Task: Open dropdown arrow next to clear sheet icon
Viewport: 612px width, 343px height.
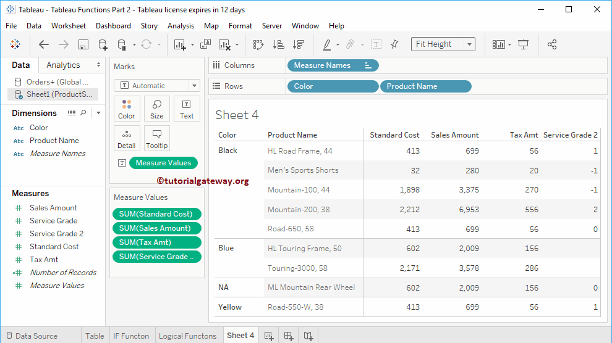Action: point(237,45)
